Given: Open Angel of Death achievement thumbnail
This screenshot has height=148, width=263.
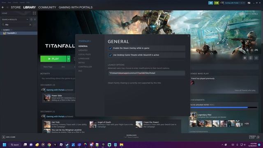Looking at the screenshot, I should click(x=93, y=125).
